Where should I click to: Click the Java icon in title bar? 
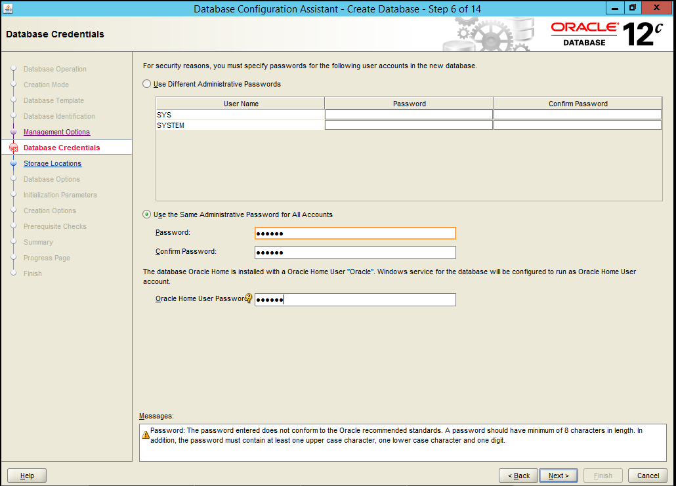tap(7, 8)
